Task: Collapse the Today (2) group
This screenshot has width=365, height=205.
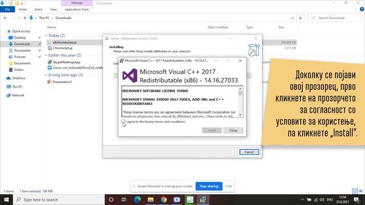Action: pos(46,35)
